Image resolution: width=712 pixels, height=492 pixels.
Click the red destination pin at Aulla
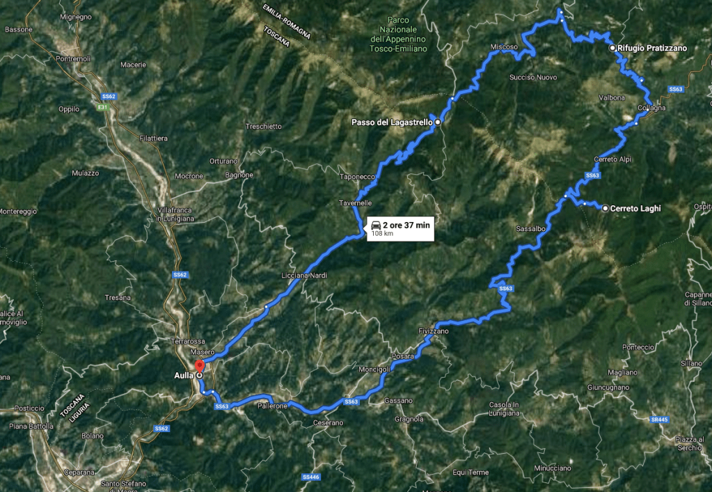199,366
